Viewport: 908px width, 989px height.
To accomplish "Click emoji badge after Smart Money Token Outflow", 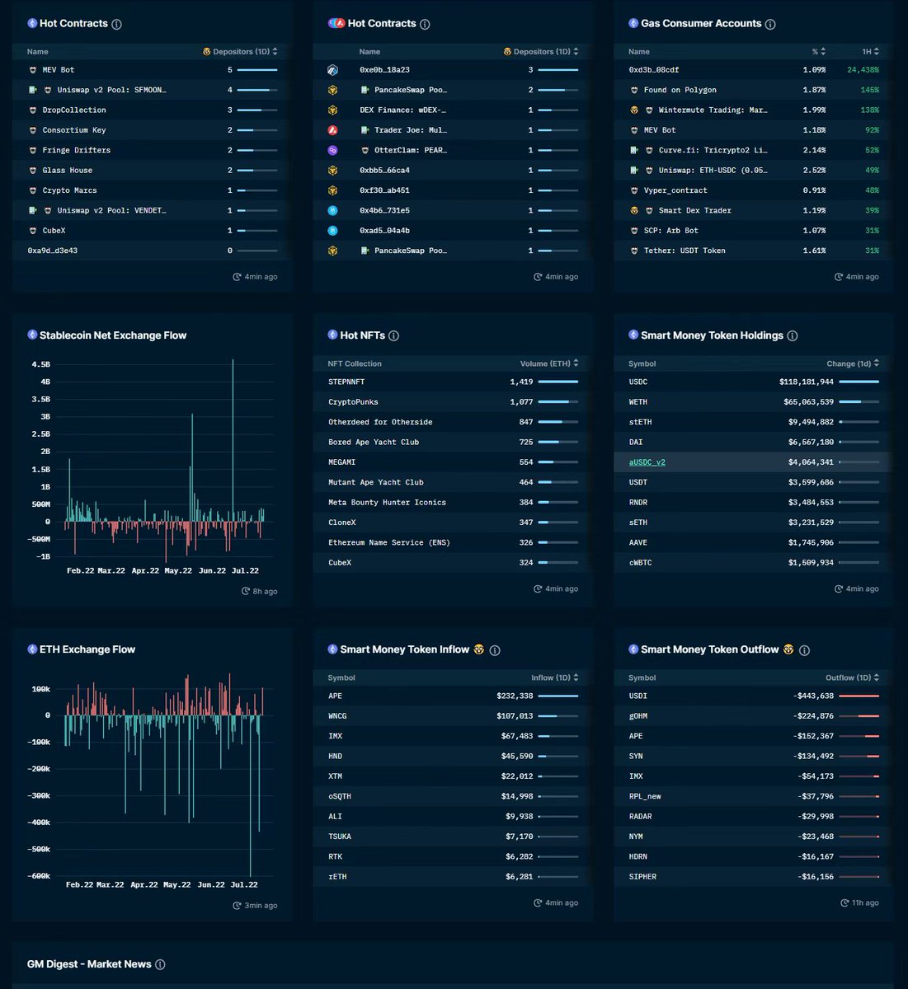I will click(x=788, y=649).
